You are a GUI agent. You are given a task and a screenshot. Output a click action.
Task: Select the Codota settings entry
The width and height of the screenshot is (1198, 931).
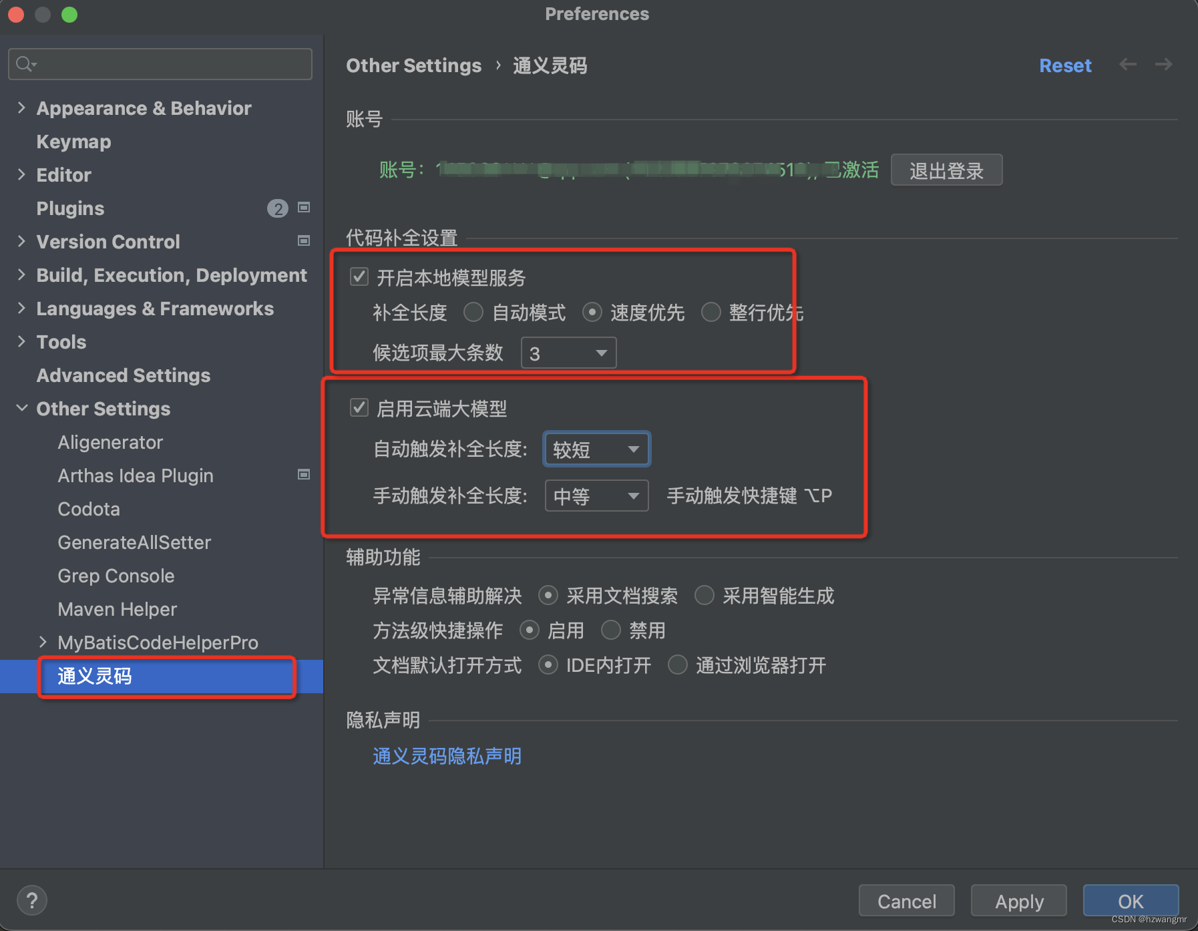pos(89,509)
